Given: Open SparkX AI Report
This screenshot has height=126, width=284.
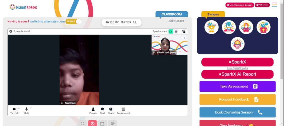Looking at the screenshot, I should [x=237, y=74].
